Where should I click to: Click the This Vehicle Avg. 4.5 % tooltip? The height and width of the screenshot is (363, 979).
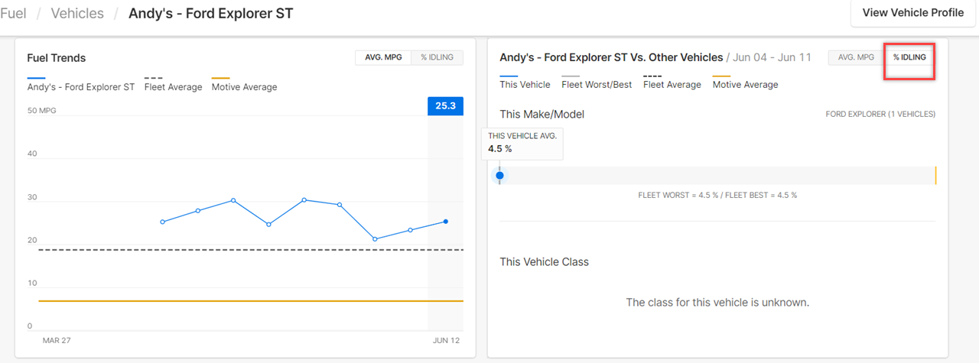click(x=522, y=142)
